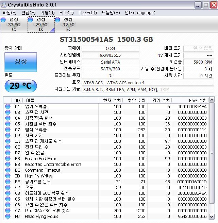The width and height of the screenshot is (218, 223).
Task: Click the status orb for attribute 03
Action: pos(8,113)
